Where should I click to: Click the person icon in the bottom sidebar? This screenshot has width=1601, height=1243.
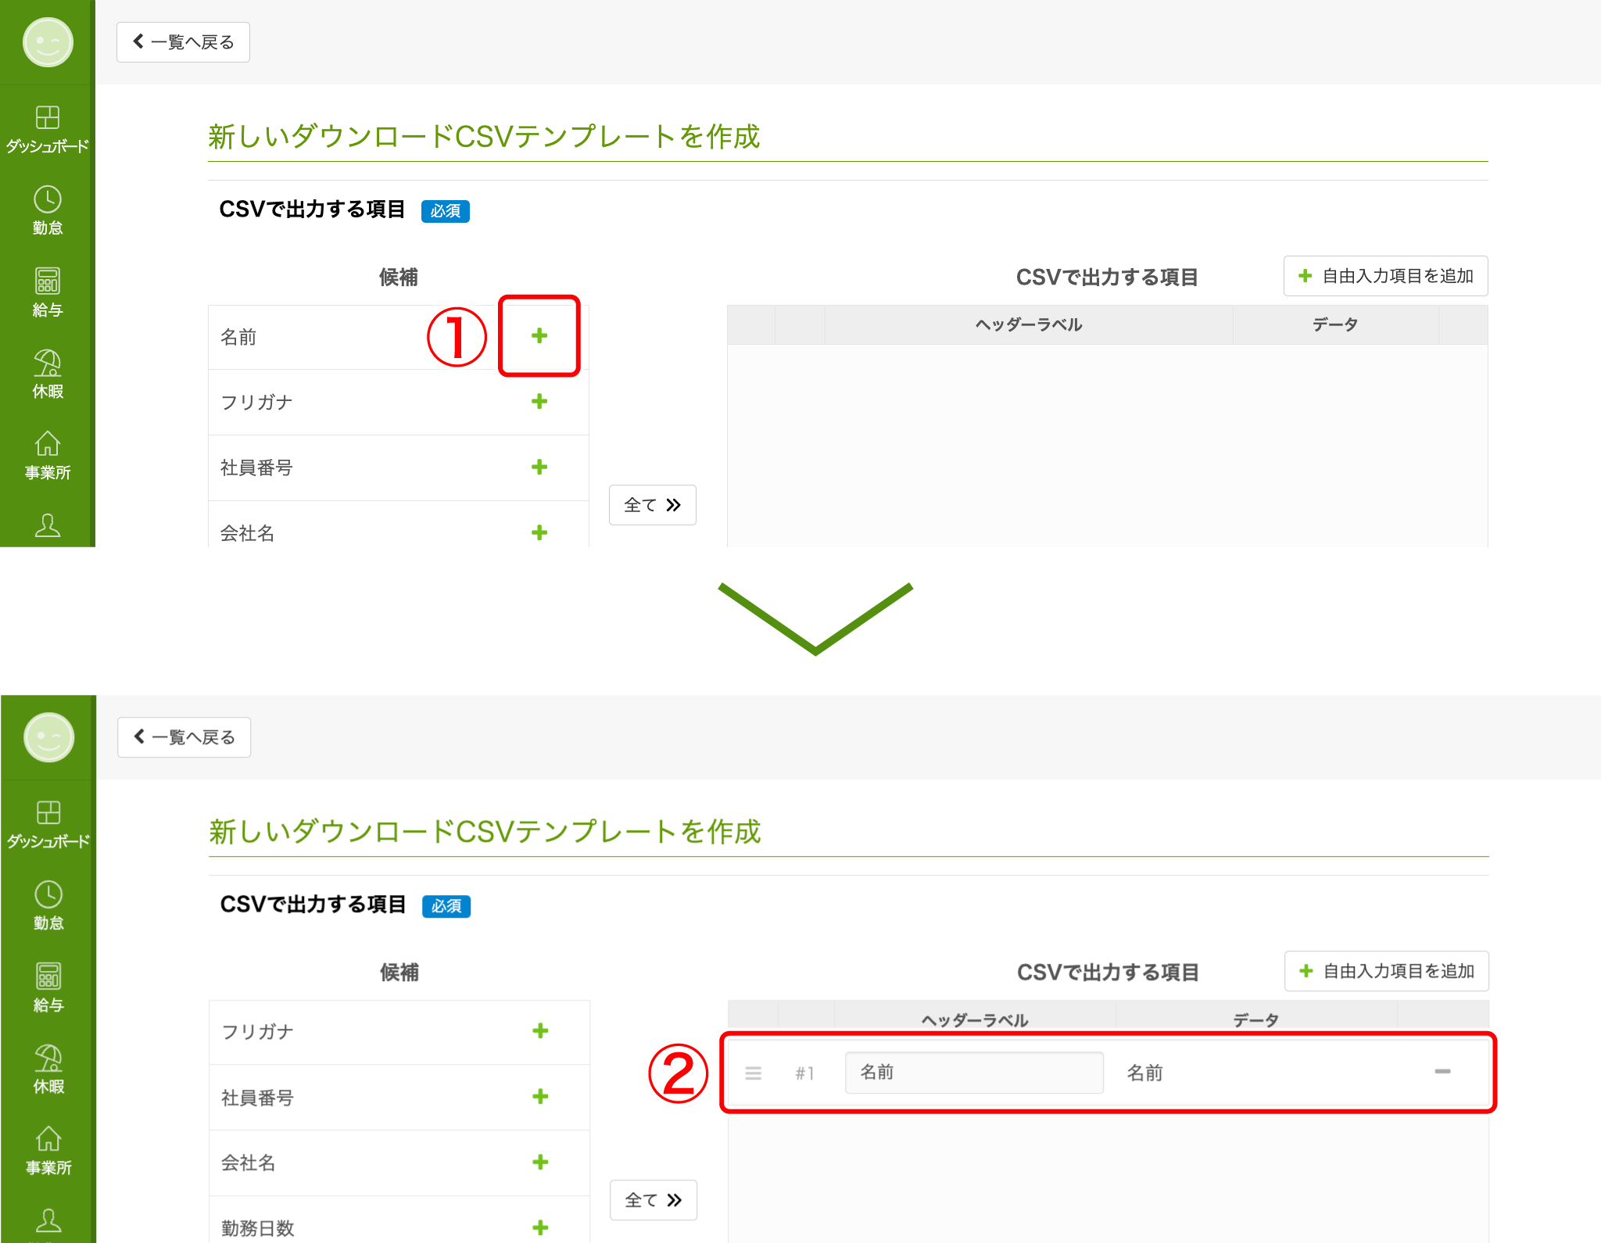48,1220
